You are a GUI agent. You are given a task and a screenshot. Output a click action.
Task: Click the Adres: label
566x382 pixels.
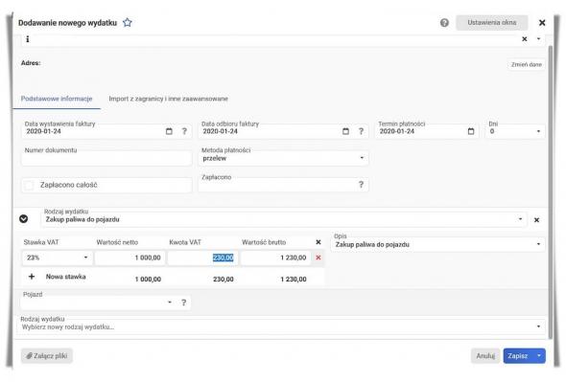tap(31, 63)
